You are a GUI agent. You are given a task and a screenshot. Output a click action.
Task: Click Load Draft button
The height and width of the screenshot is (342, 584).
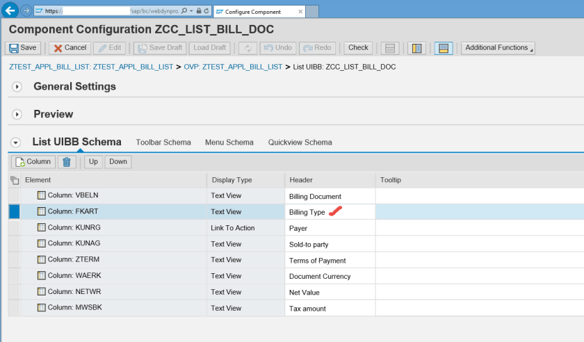coord(210,48)
